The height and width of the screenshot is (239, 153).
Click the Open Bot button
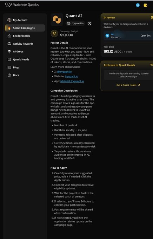coord(145,35)
